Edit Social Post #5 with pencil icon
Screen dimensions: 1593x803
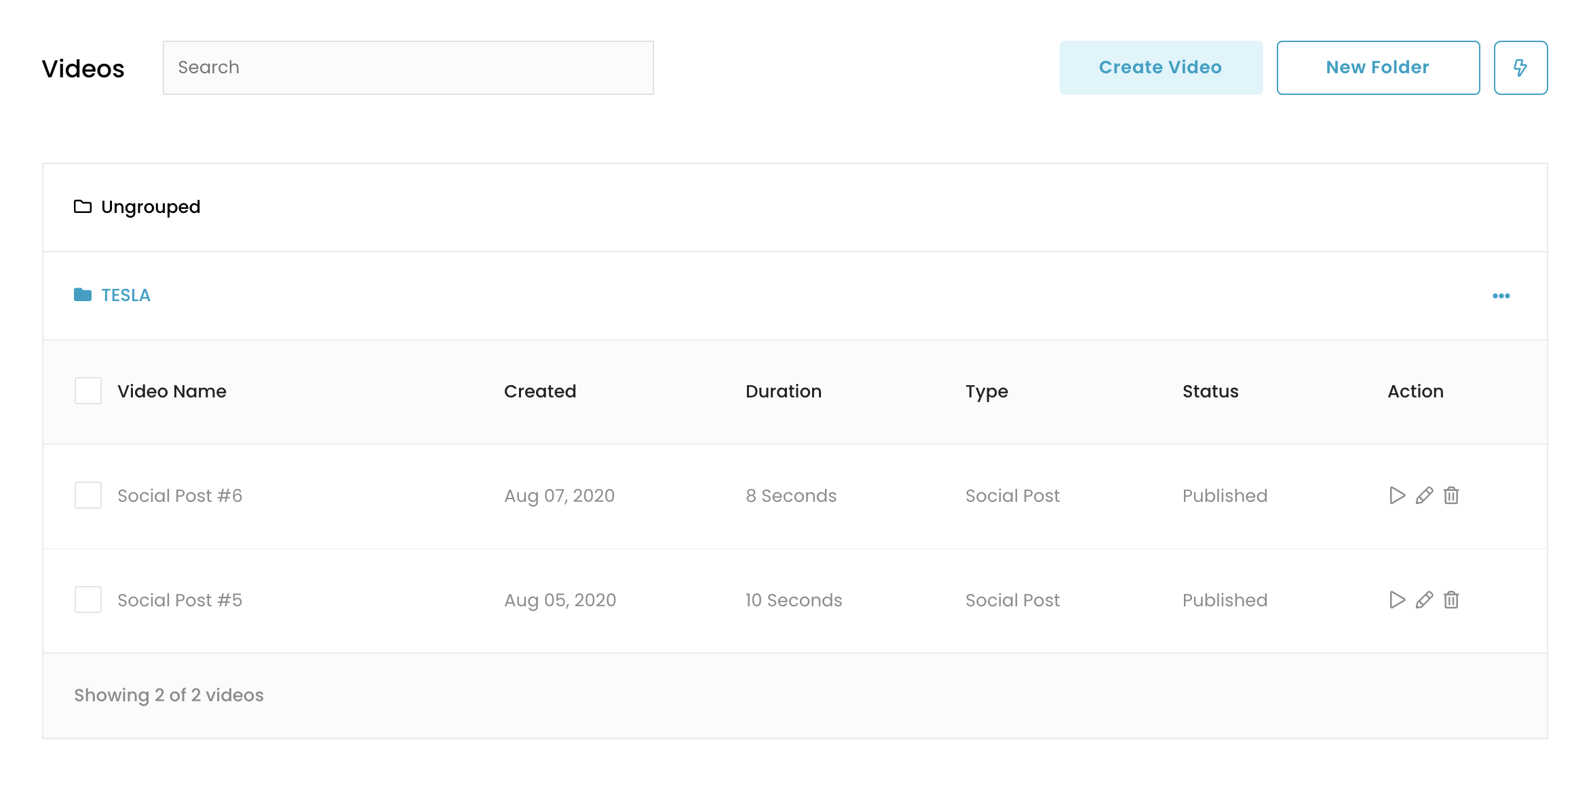[1424, 600]
